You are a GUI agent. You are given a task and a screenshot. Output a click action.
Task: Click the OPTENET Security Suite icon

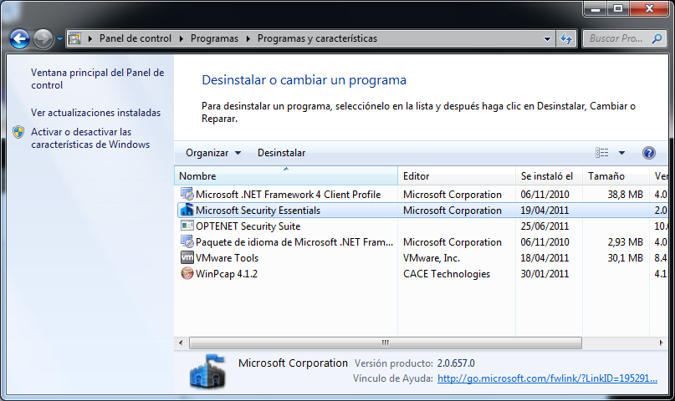pos(187,226)
